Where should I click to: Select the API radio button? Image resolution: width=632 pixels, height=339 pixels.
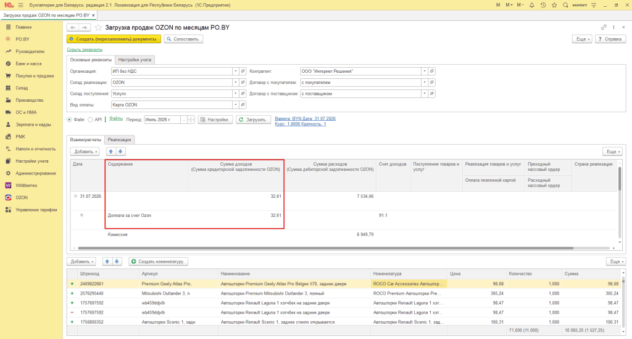(90, 120)
